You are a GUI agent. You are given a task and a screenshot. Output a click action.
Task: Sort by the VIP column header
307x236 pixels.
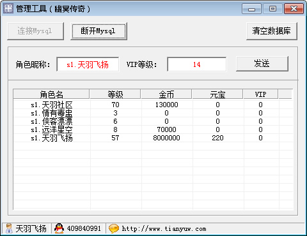pos(260,94)
